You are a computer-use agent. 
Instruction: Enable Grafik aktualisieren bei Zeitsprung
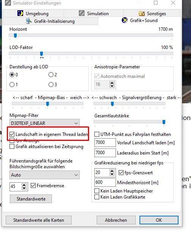pos(12,147)
